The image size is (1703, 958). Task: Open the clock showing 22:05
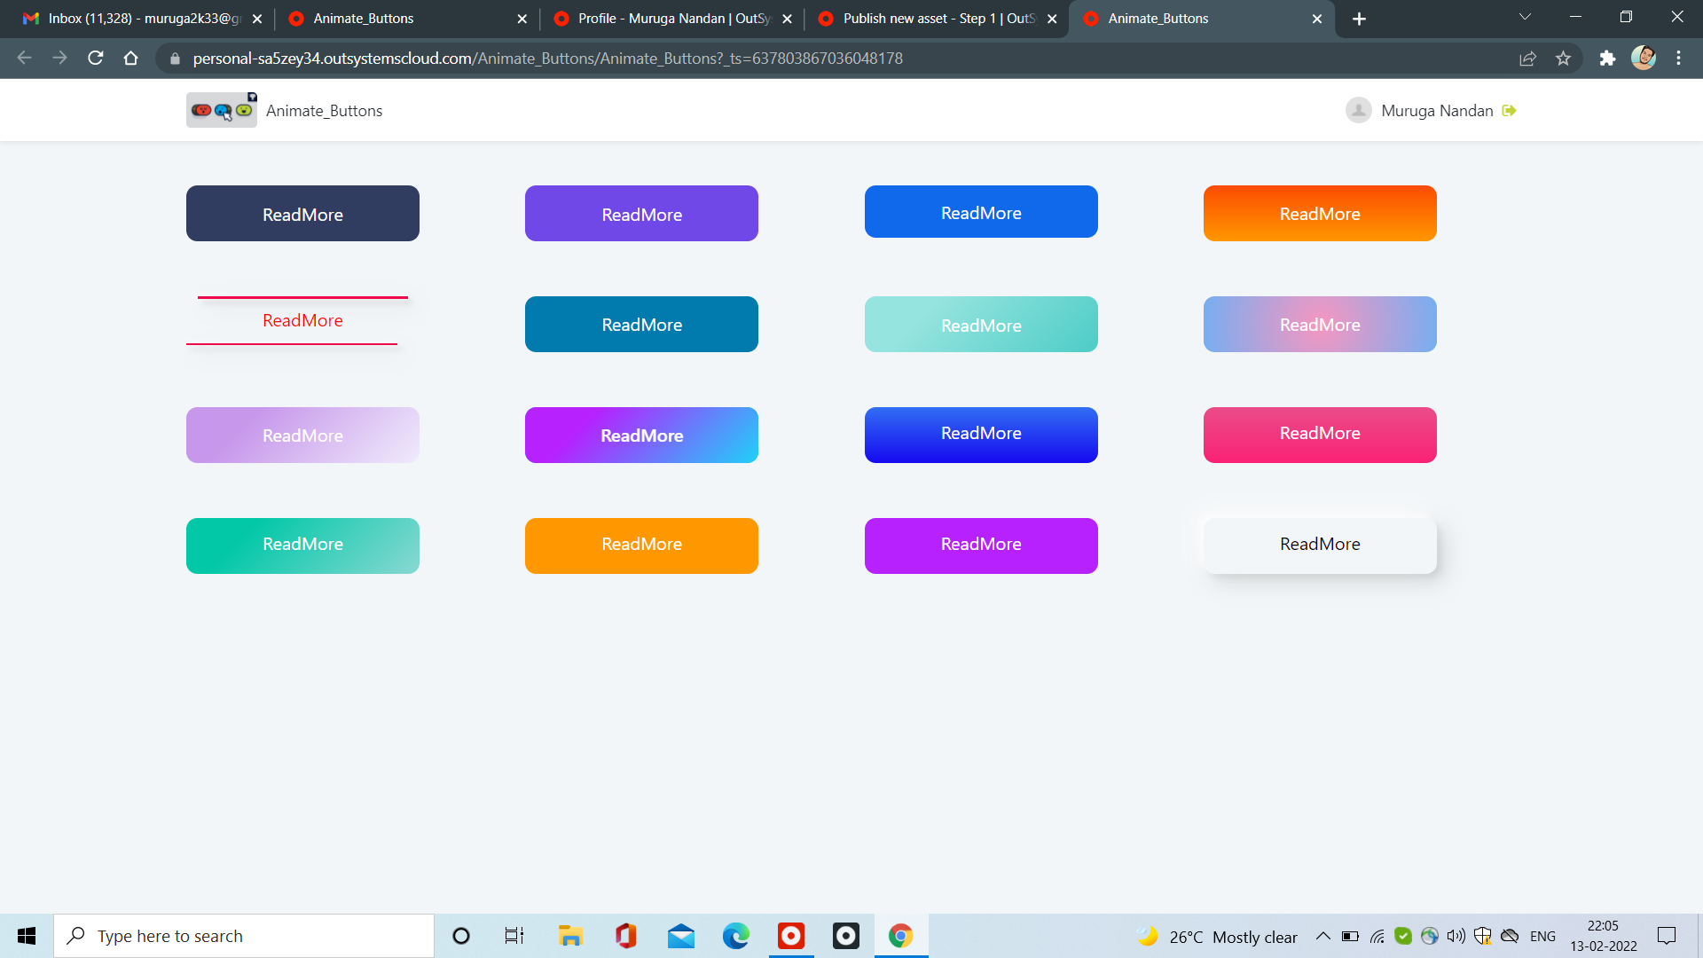coord(1604,936)
